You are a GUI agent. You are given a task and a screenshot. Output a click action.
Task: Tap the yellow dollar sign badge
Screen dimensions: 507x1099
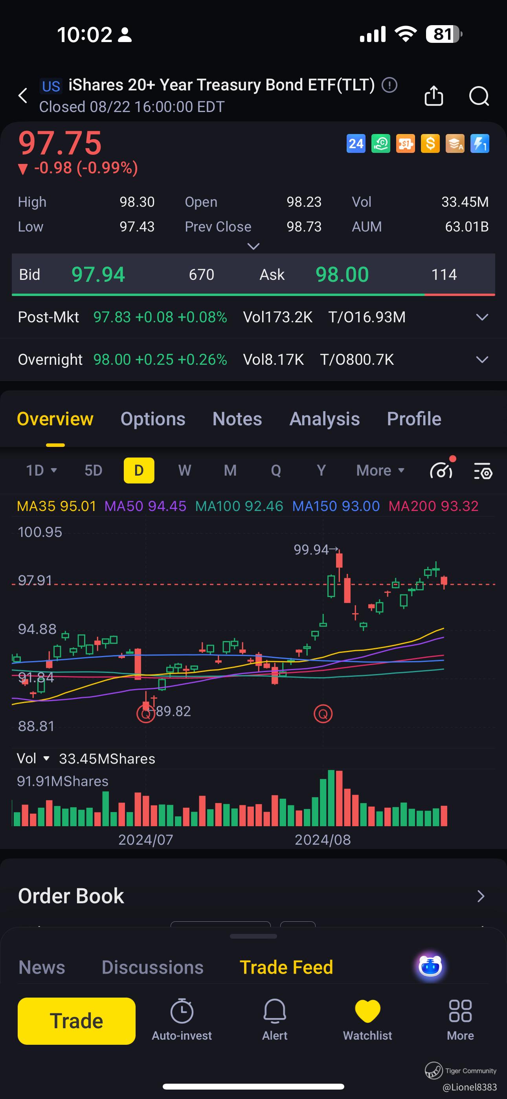[430, 144]
